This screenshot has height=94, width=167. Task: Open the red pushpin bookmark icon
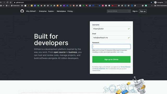87,5
